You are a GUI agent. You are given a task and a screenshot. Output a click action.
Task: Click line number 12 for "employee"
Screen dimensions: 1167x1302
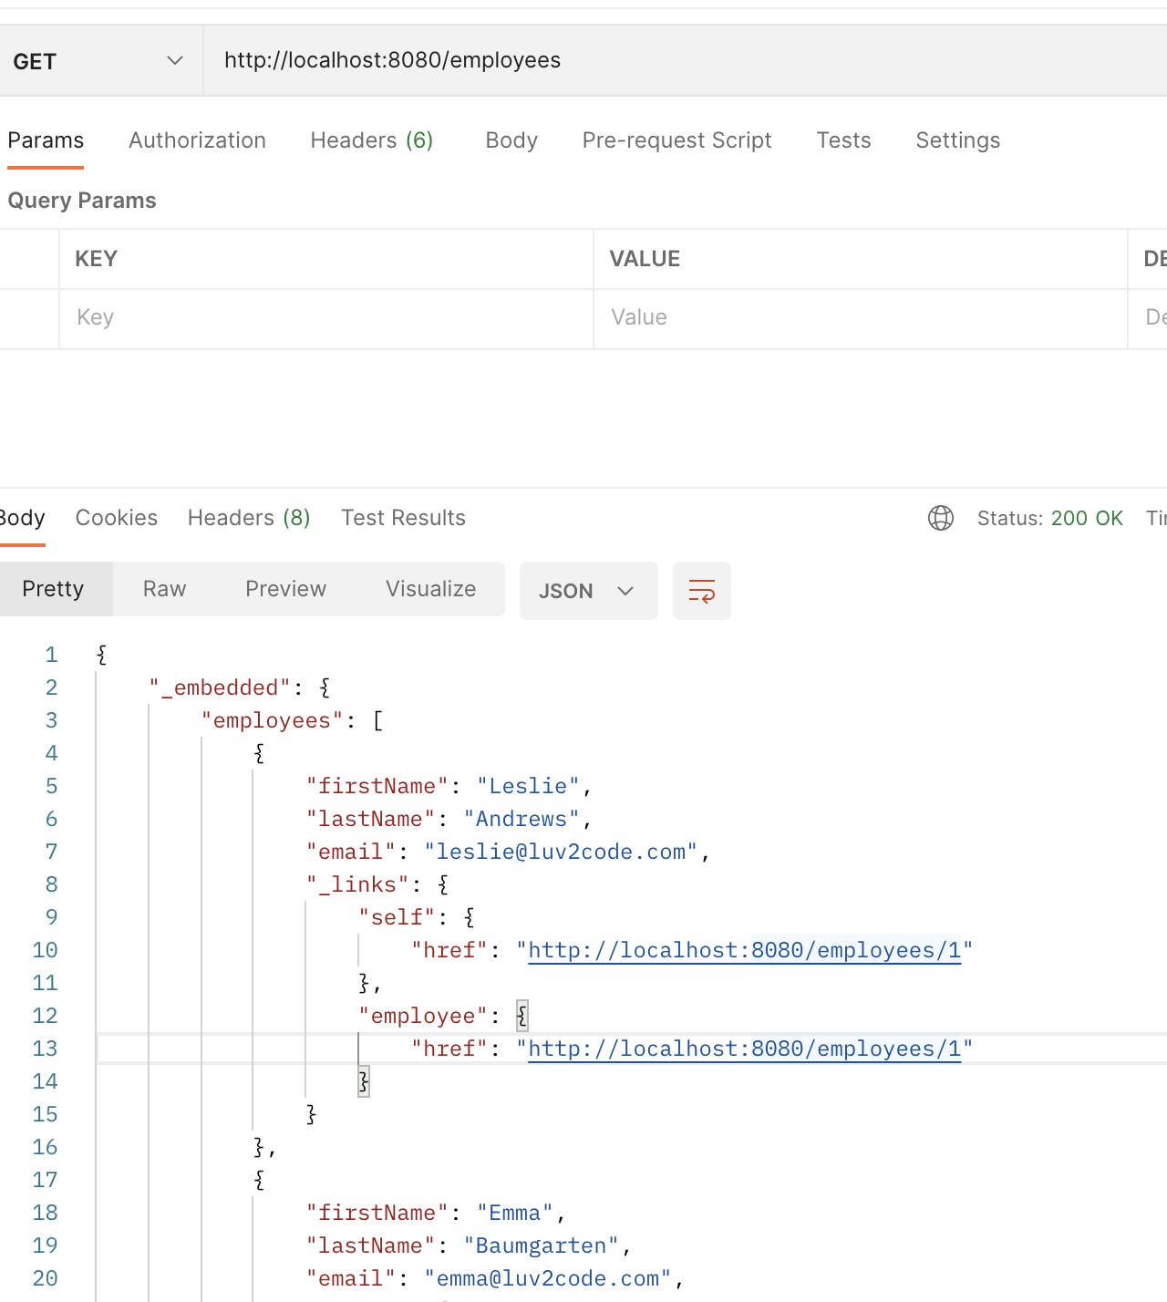tap(45, 1016)
